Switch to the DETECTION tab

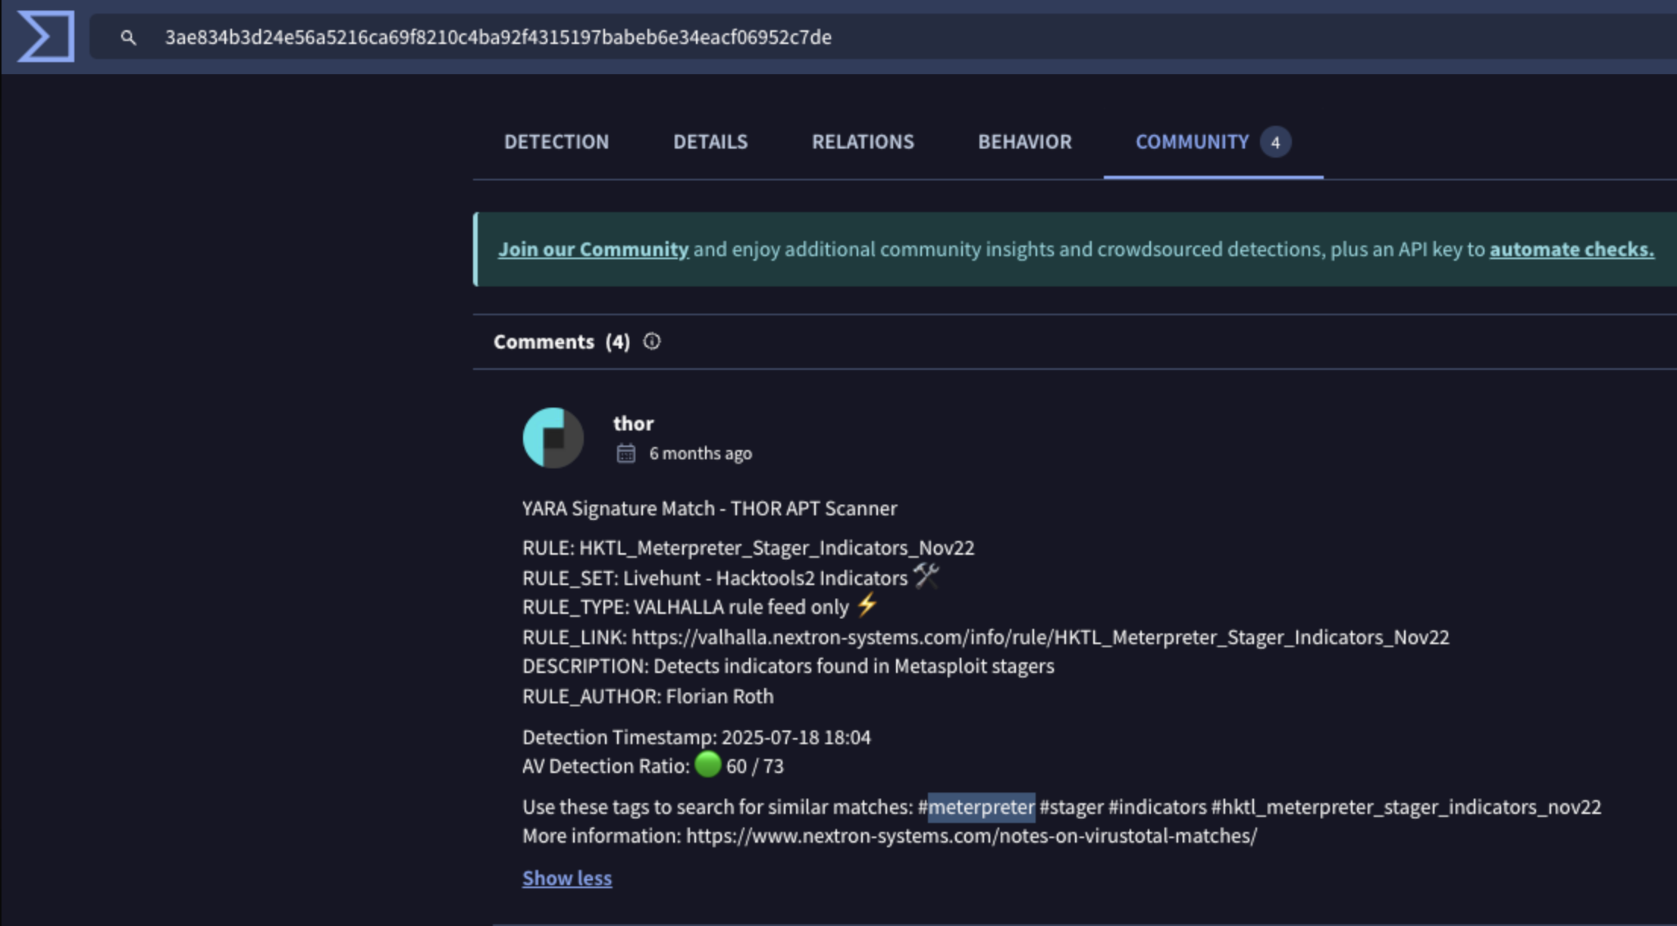click(556, 142)
